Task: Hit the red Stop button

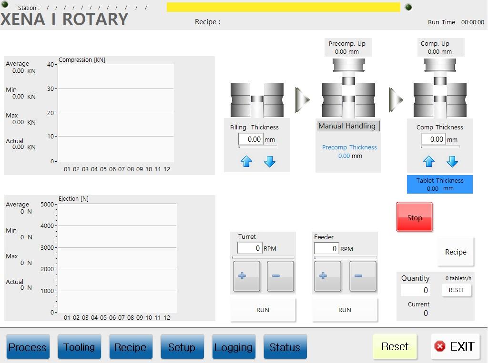Action: coord(414,217)
